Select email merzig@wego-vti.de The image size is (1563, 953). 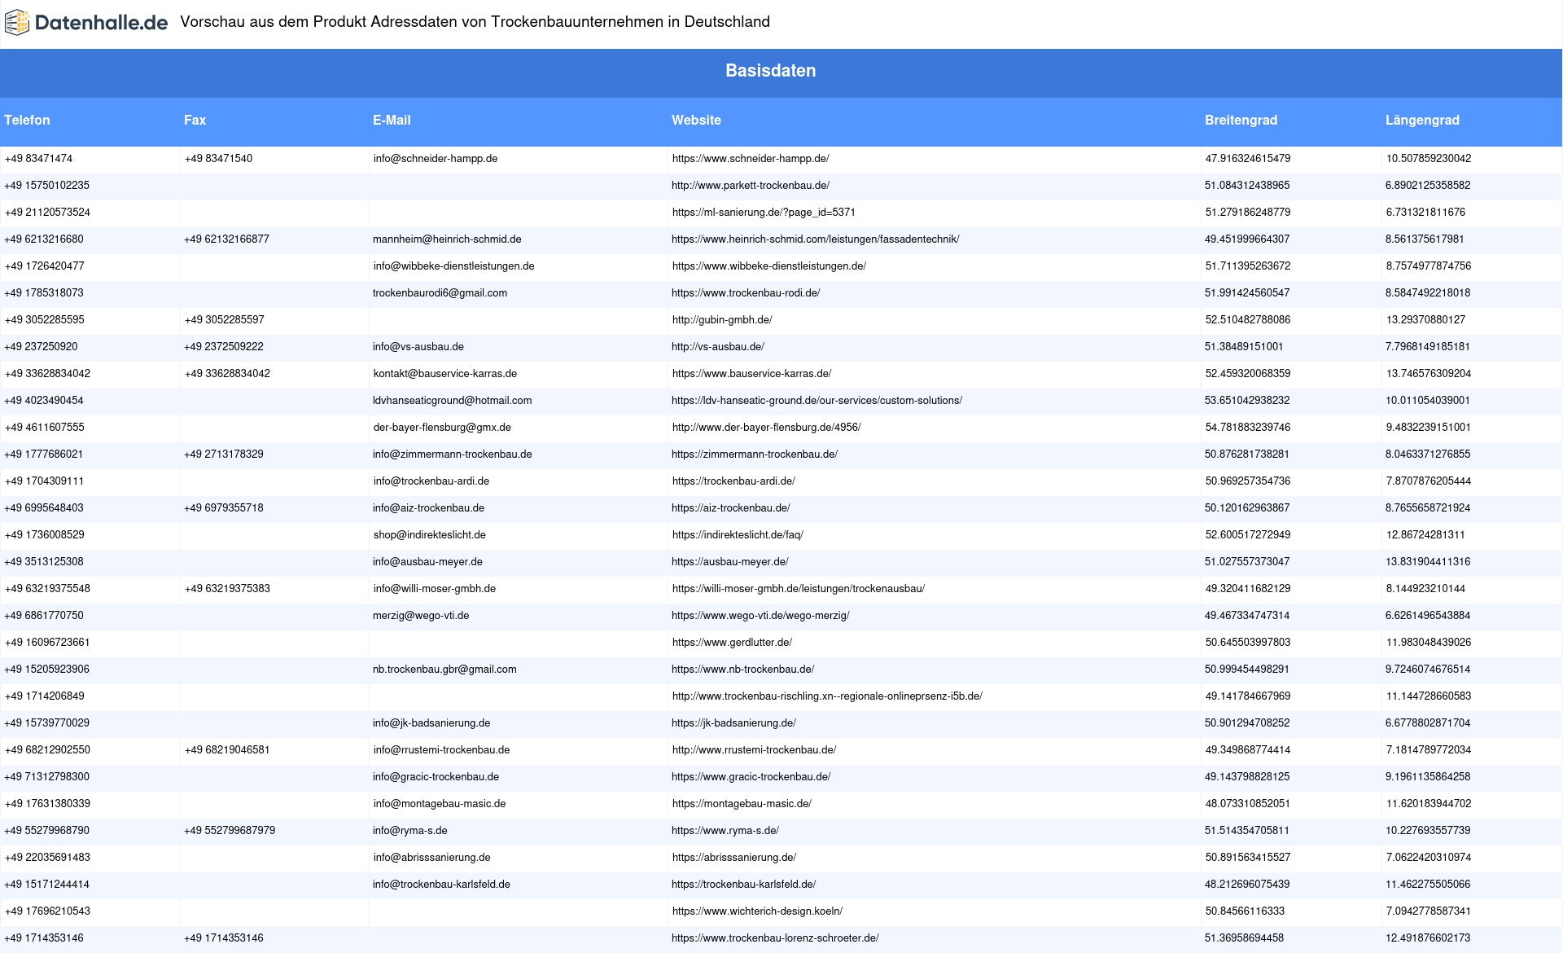[421, 616]
